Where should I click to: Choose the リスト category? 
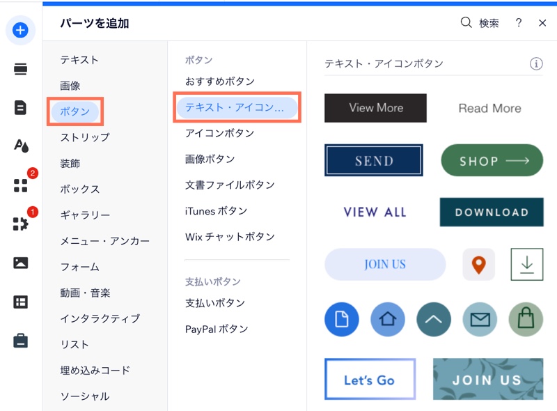coord(74,345)
